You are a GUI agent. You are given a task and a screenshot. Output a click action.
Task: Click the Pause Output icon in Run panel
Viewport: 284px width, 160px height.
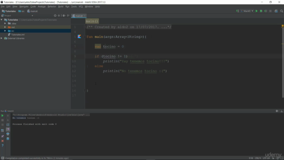3,125
